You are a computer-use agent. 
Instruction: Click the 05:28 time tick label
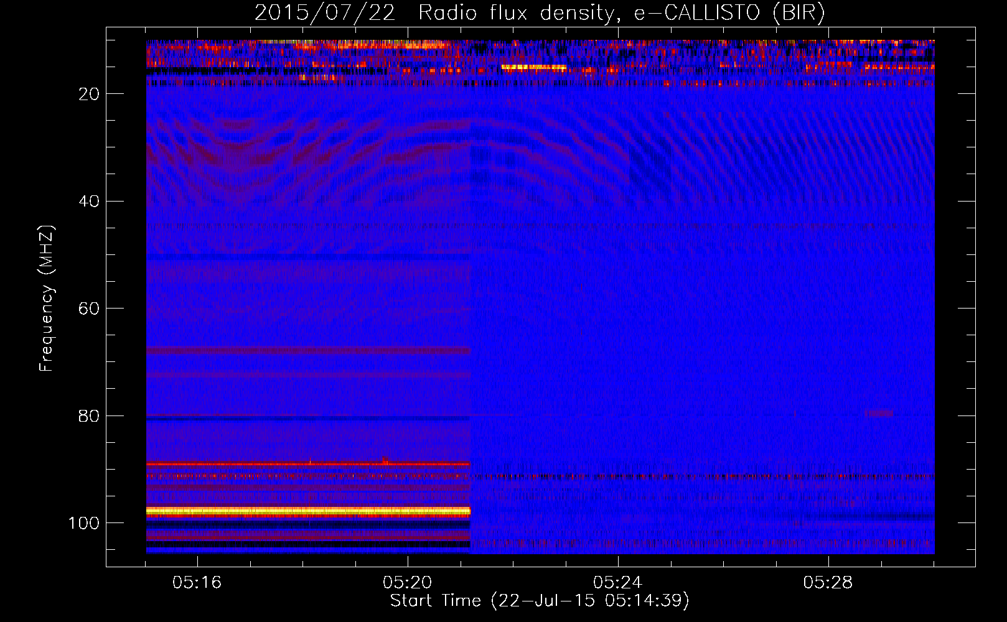828,583
